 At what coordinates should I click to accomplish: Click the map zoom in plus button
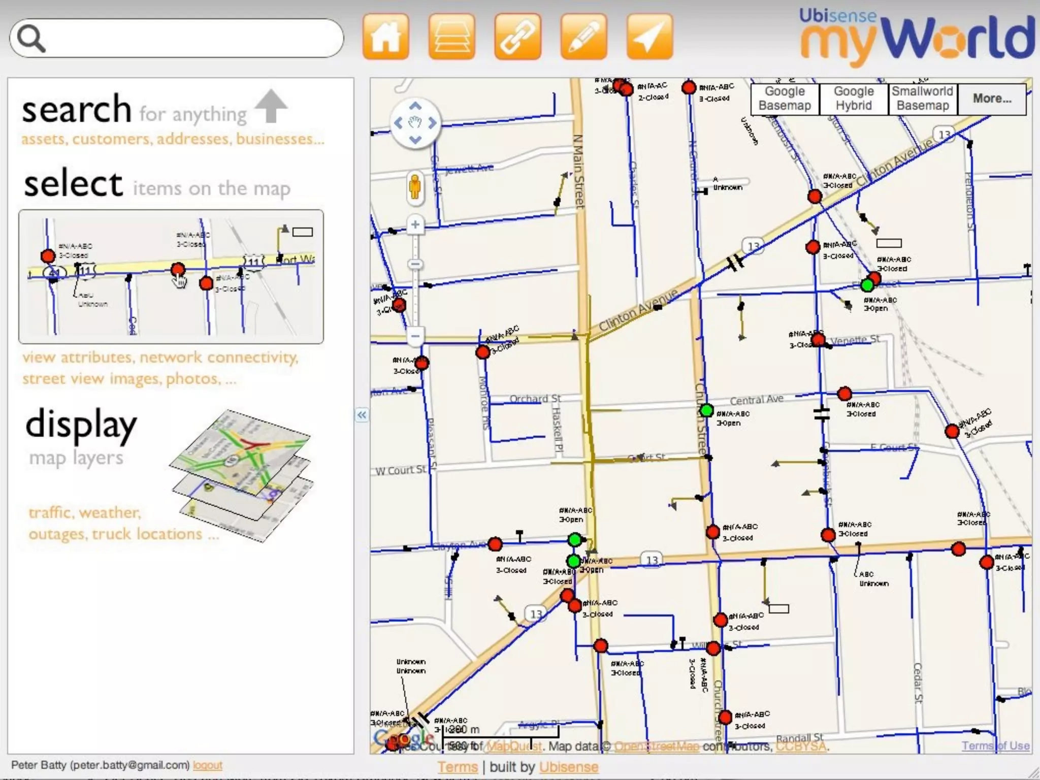[x=415, y=224]
